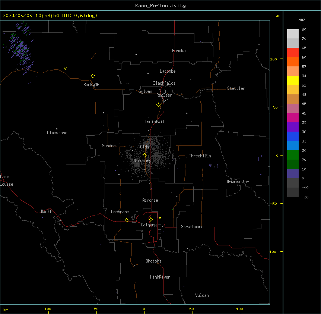Click the 100 tick on the bottom axis

[x=239, y=309]
